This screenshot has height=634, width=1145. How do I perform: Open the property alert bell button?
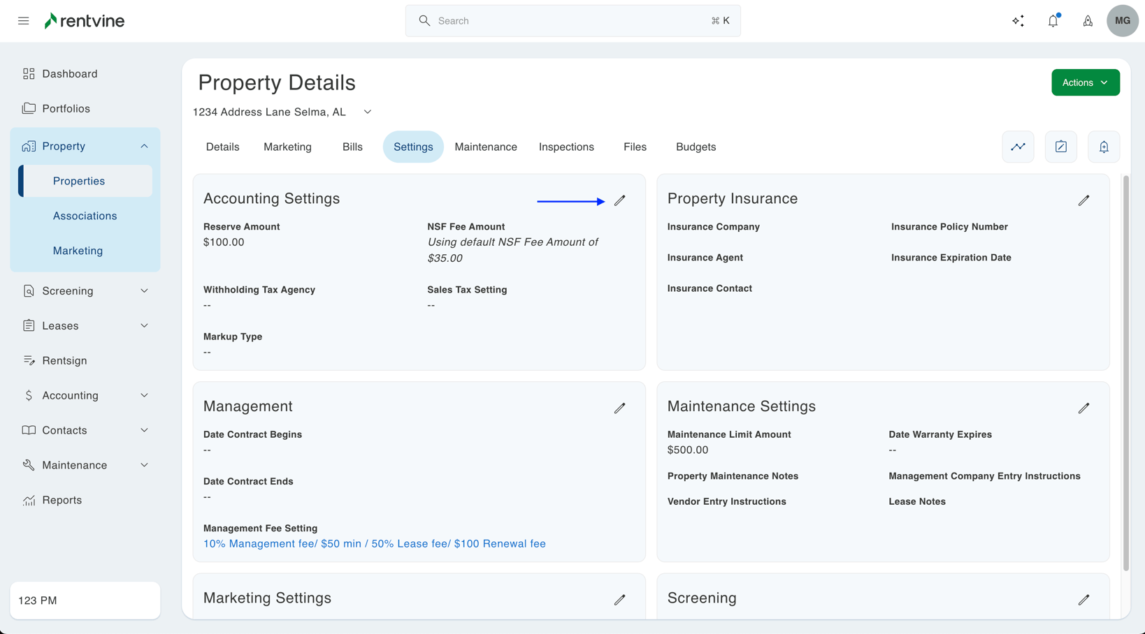click(x=1104, y=147)
